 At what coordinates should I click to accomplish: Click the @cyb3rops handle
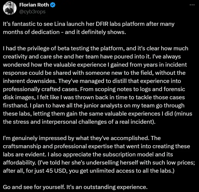point(32,12)
